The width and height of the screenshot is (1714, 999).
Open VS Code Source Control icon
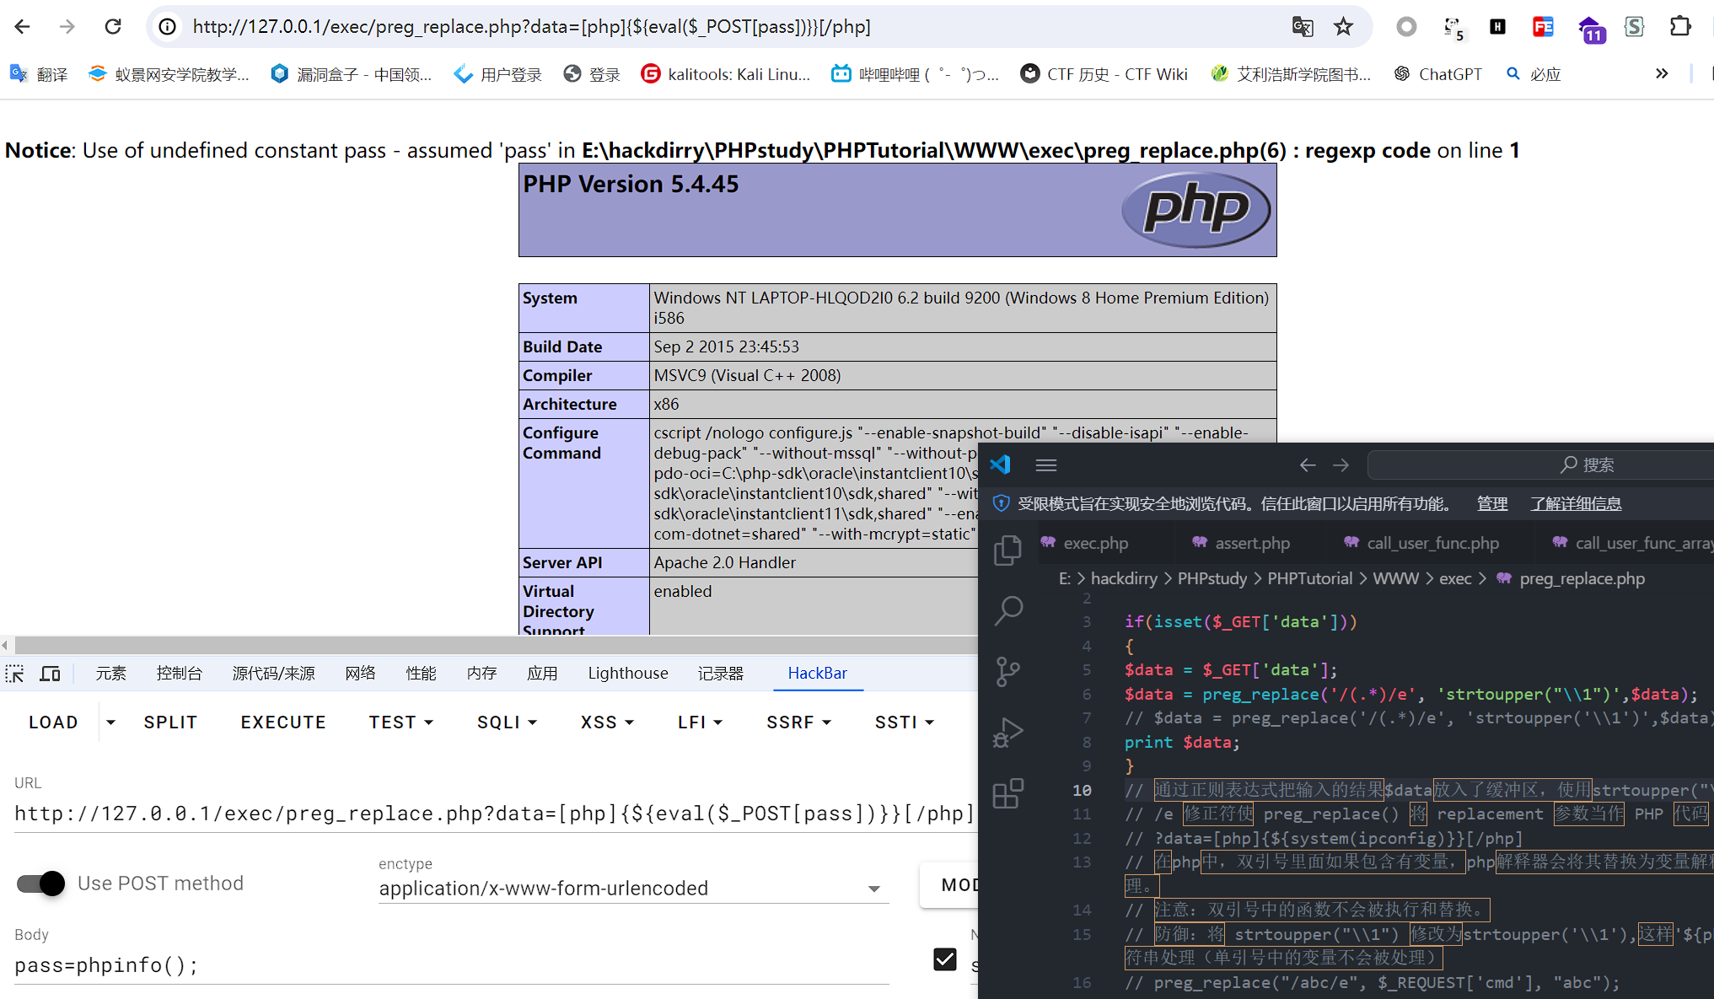click(x=1007, y=672)
